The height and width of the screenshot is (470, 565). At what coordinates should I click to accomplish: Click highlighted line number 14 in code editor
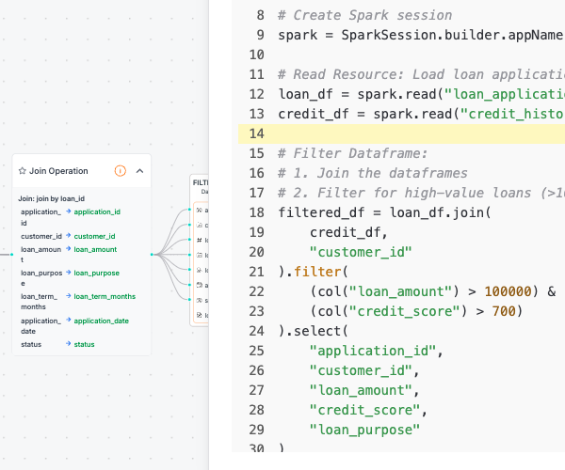point(256,133)
